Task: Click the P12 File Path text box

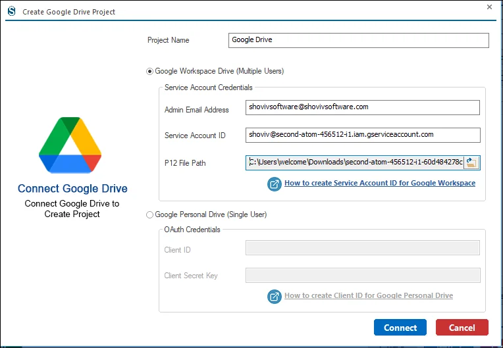Action: 355,162
